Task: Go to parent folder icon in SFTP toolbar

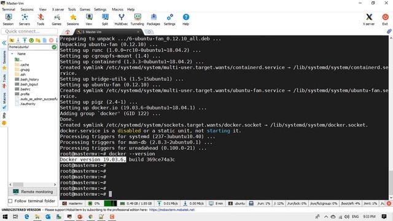Action: click(x=12, y=40)
